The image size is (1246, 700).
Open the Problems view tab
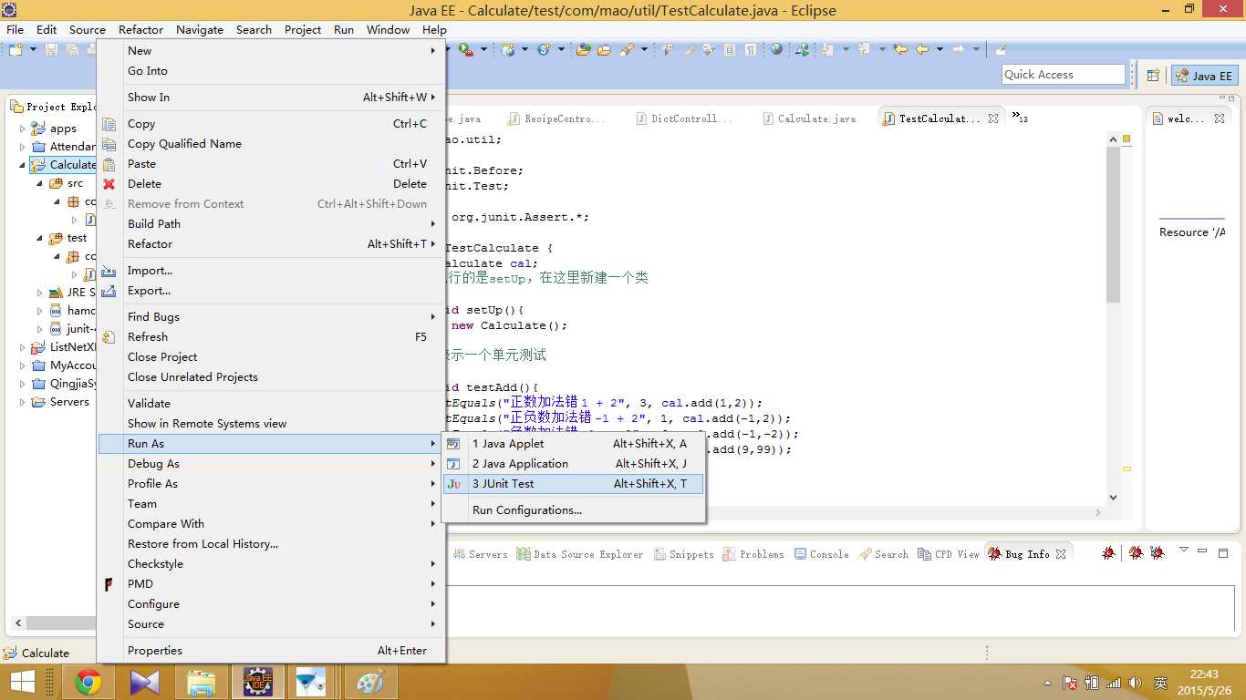click(x=753, y=554)
